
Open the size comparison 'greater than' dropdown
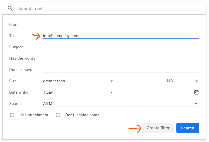[78, 81]
